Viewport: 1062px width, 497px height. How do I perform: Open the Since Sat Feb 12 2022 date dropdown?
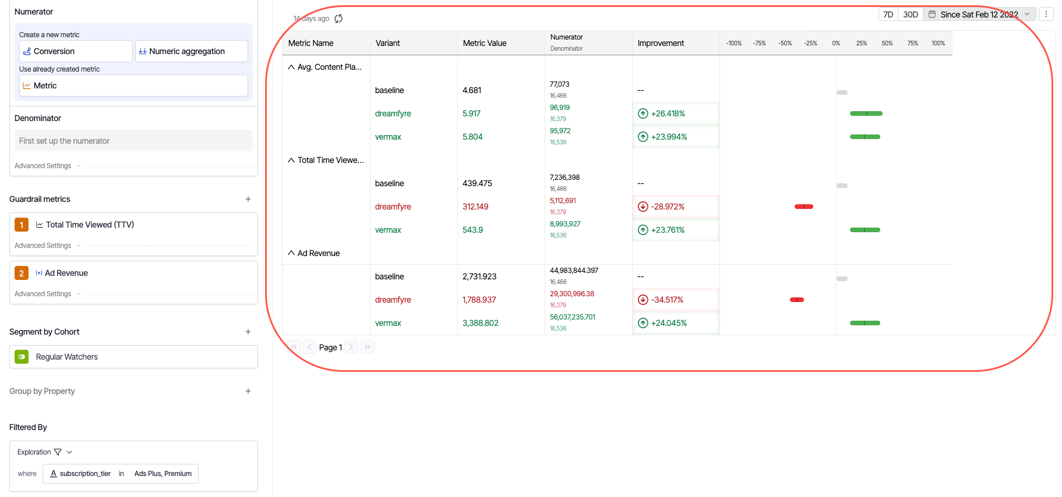[x=979, y=15]
